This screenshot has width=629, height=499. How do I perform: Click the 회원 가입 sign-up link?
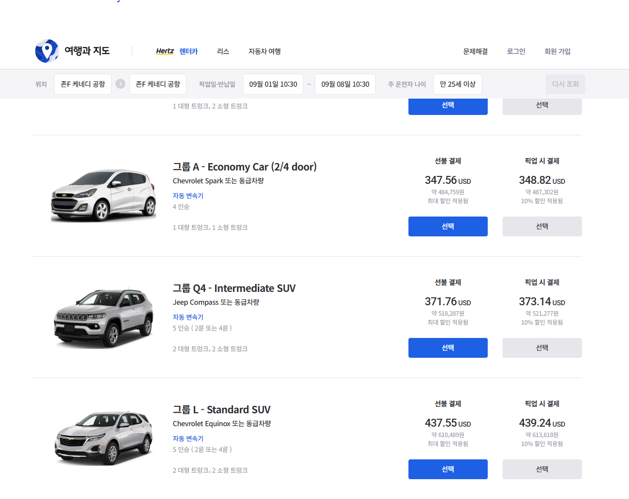coord(558,51)
